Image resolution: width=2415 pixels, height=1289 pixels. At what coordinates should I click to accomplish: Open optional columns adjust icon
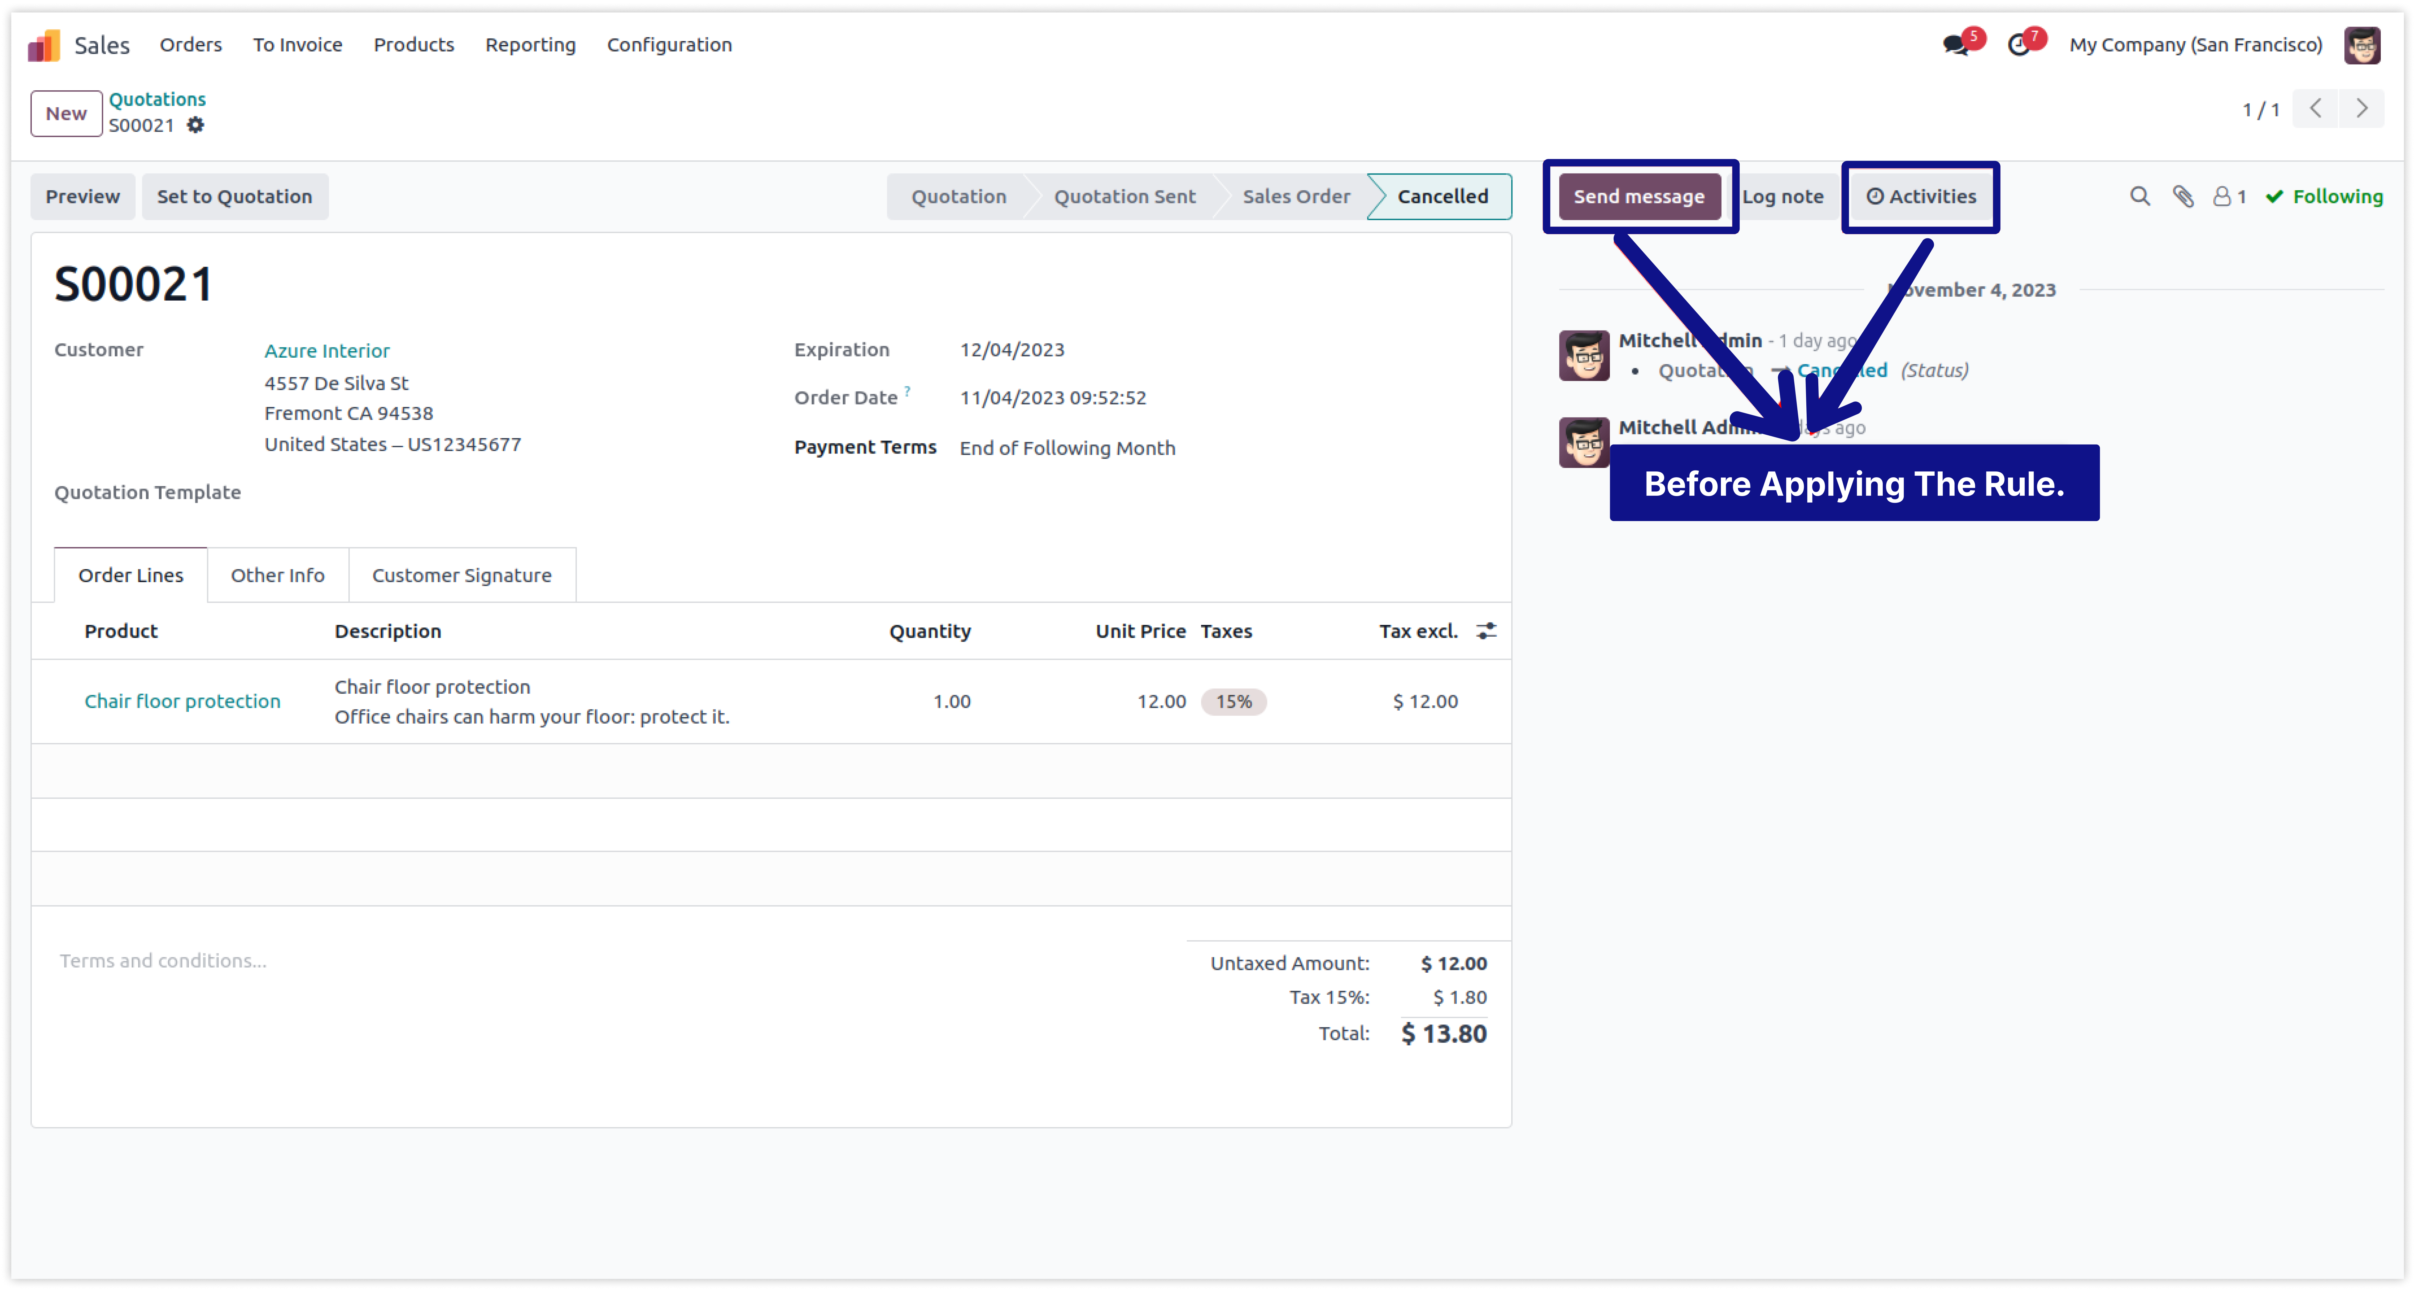click(x=1486, y=631)
